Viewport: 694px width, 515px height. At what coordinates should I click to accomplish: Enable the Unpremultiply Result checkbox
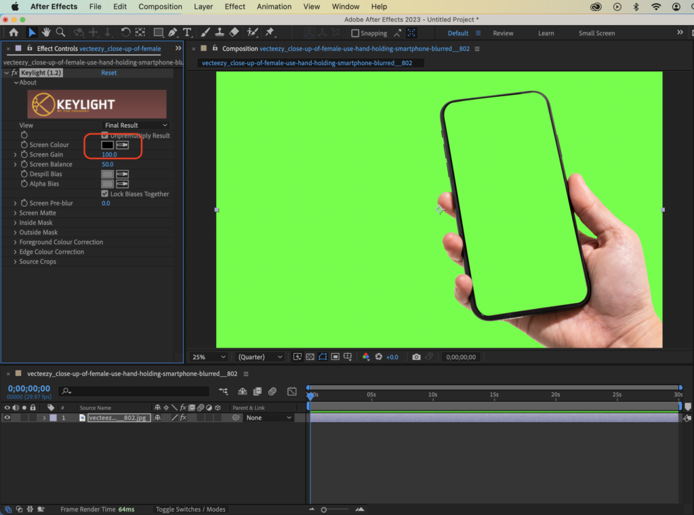[x=104, y=135]
